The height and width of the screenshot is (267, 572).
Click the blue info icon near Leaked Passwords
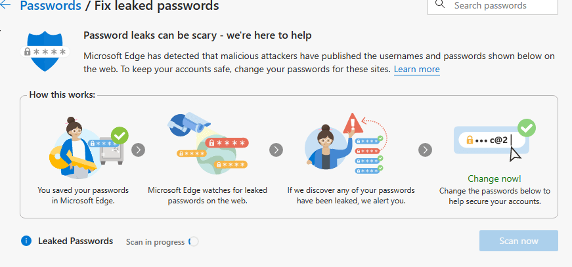[26, 241]
